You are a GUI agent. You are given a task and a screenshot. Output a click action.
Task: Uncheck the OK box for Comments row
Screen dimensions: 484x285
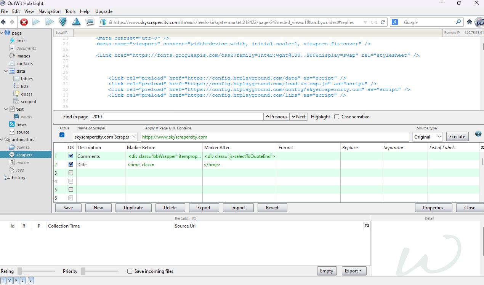pos(71,156)
